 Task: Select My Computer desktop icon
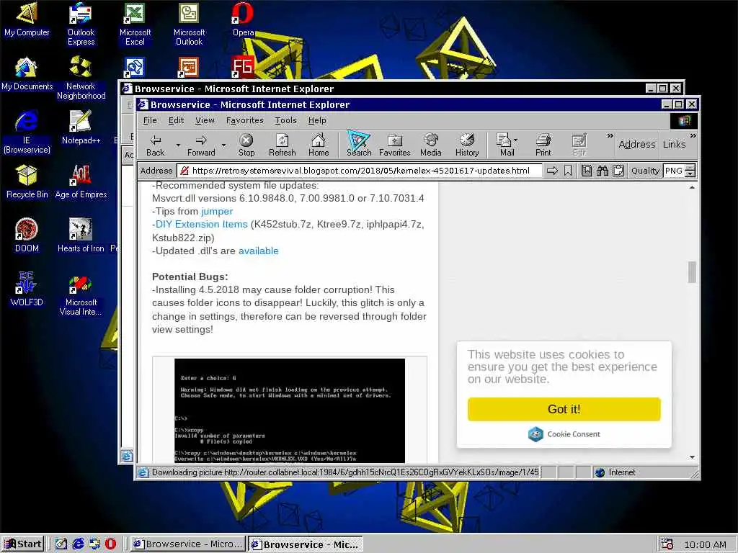point(27,19)
